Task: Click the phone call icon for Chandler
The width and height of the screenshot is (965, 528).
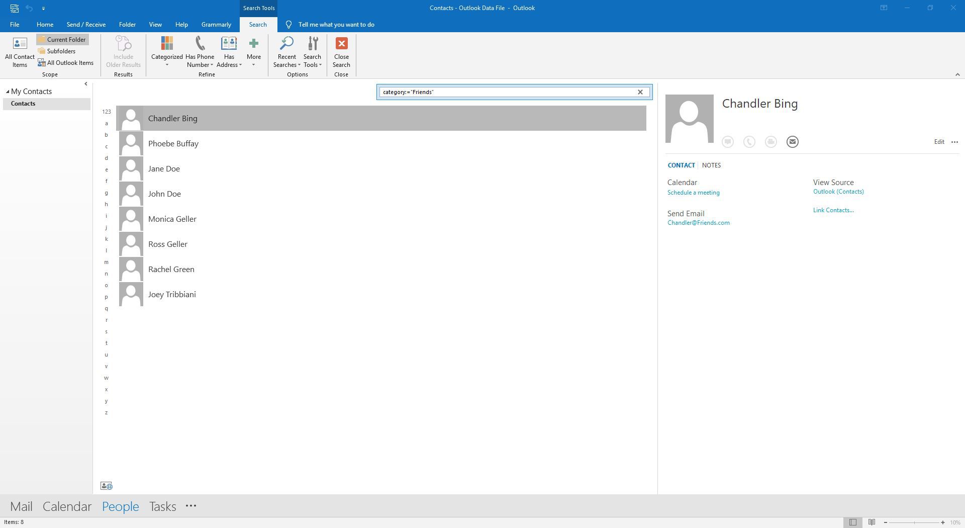Action: tap(749, 142)
